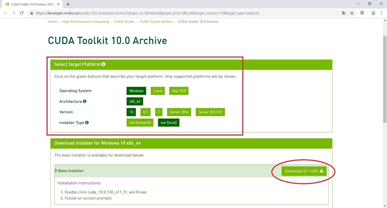387x208 pixels.
Task: Choose the Server 2012 R2 version
Action: tap(210, 112)
